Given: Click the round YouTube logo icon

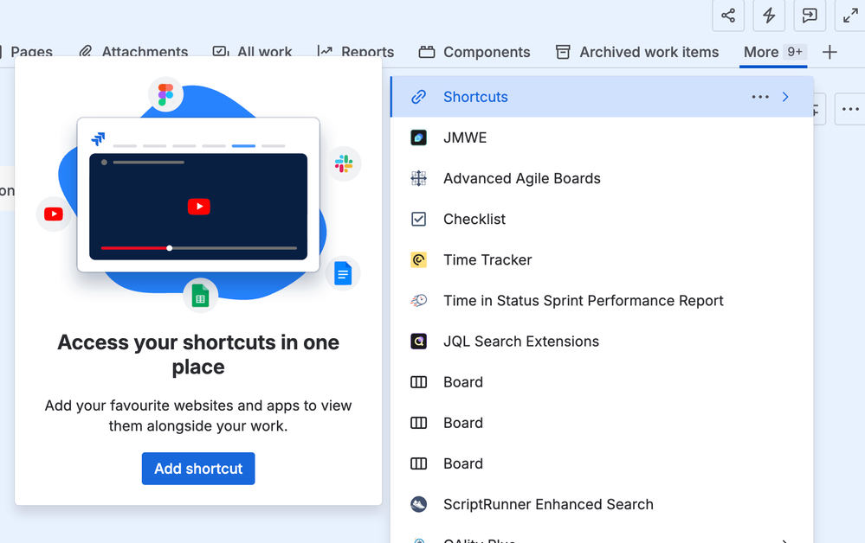Looking at the screenshot, I should [54, 214].
